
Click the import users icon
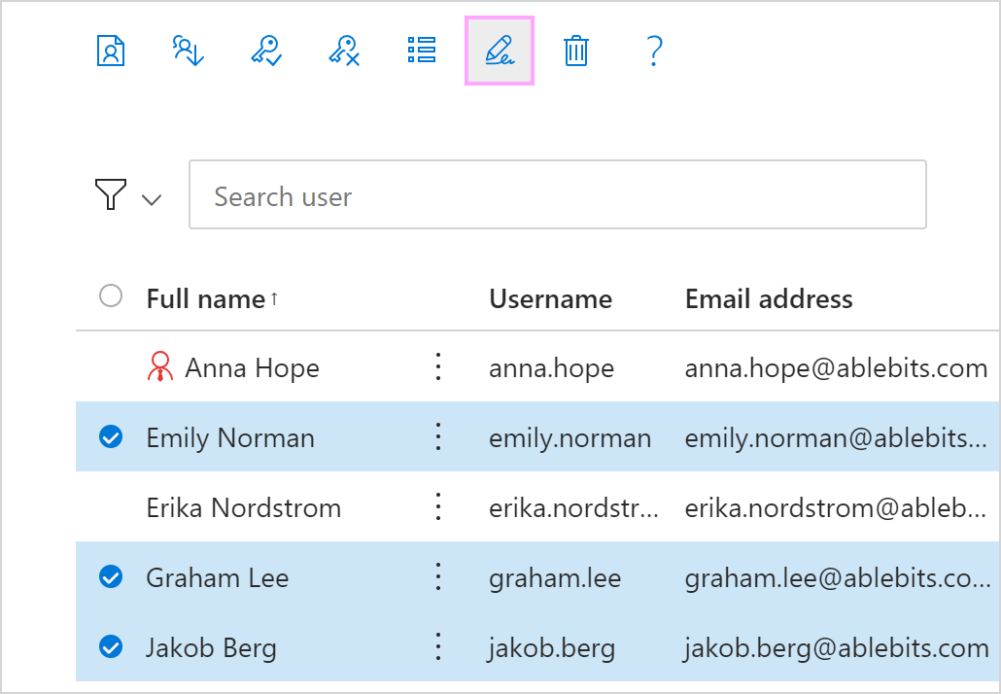pyautogui.click(x=189, y=51)
